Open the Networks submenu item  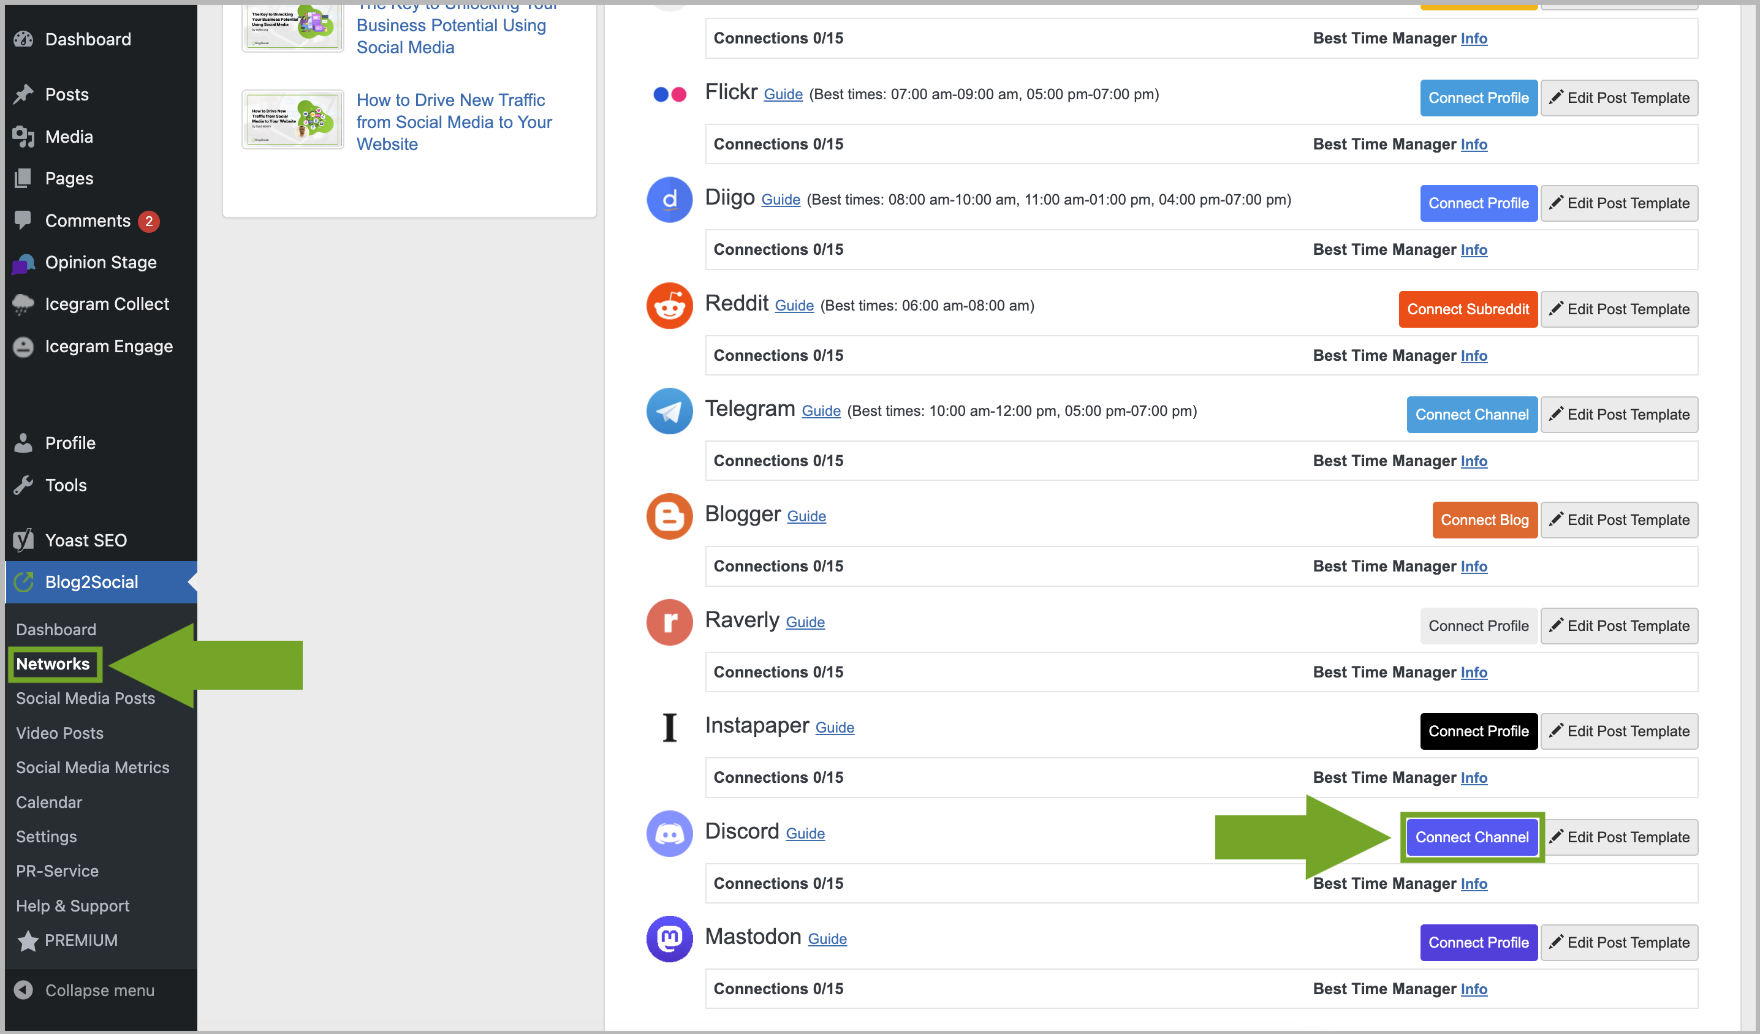click(53, 664)
